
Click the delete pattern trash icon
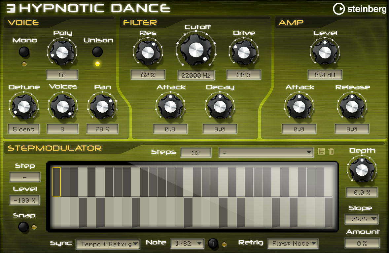click(331, 151)
